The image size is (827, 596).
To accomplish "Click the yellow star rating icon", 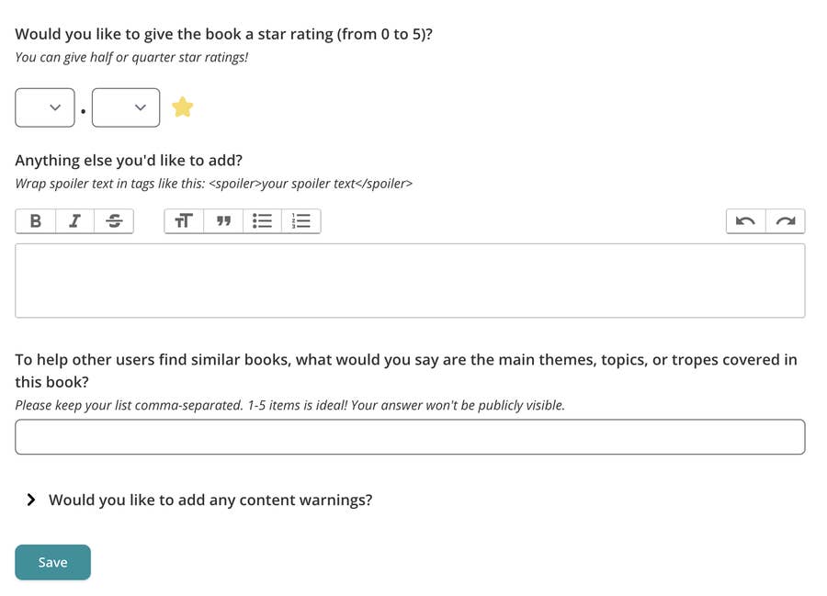I will point(182,107).
